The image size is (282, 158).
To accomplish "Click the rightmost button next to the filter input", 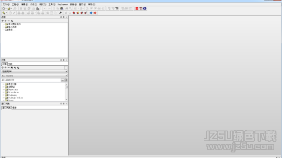I will 66,80.
